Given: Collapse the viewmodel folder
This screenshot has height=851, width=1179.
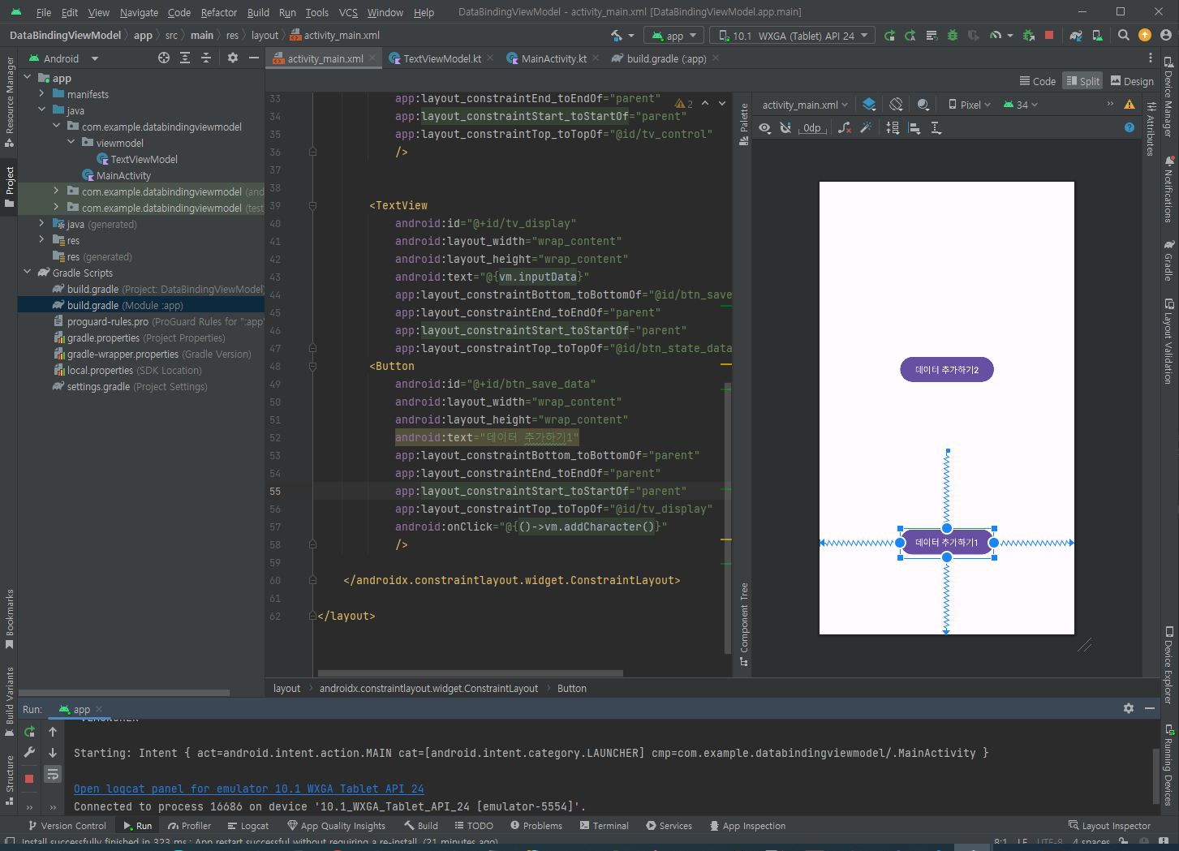Looking at the screenshot, I should pyautogui.click(x=71, y=142).
